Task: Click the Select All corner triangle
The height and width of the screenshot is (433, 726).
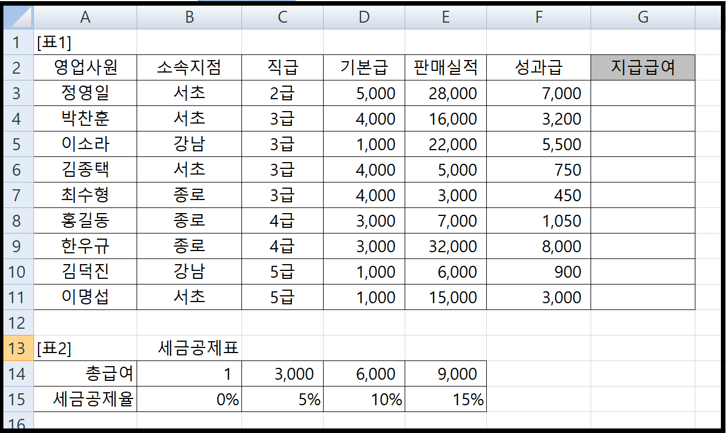Action: [x=18, y=18]
